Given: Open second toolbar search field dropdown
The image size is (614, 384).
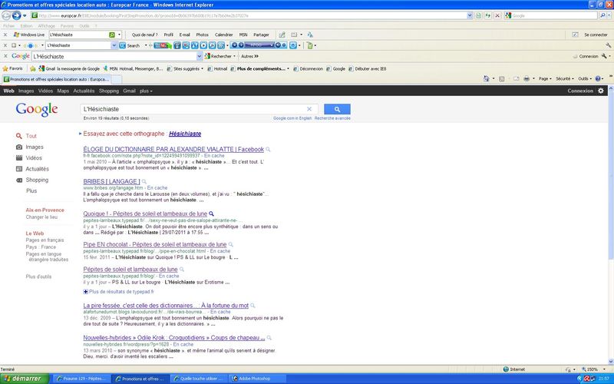Looking at the screenshot, I should pos(114,45).
